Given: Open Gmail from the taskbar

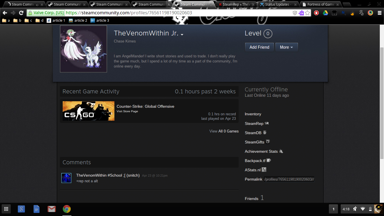Looking at the screenshot, I should point(51,209).
